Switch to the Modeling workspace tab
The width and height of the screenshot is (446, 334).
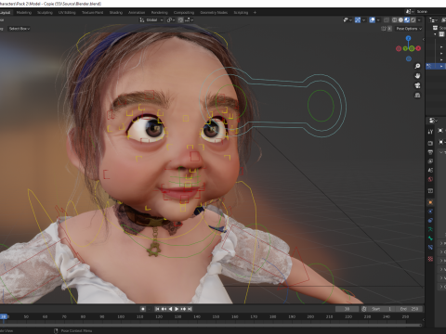pos(24,13)
